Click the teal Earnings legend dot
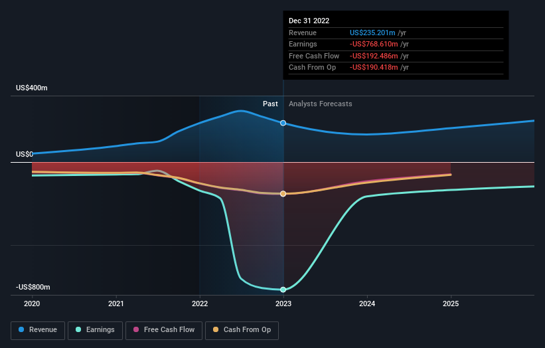The width and height of the screenshot is (545, 348). coord(78,329)
